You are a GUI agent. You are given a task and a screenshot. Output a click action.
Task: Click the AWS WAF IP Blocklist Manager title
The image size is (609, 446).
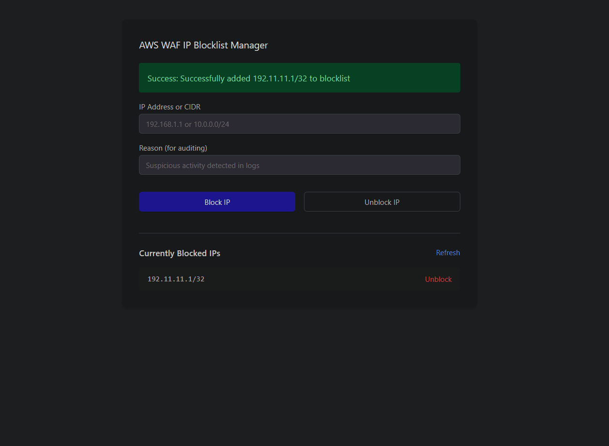tap(203, 45)
